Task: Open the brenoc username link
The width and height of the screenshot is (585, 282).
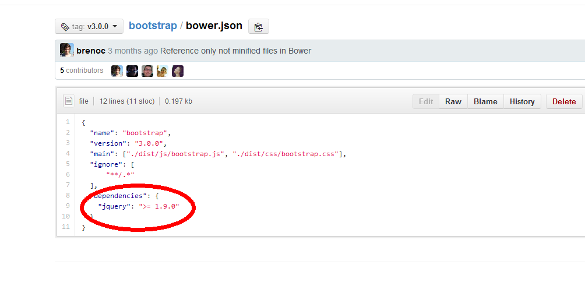Action: (90, 51)
